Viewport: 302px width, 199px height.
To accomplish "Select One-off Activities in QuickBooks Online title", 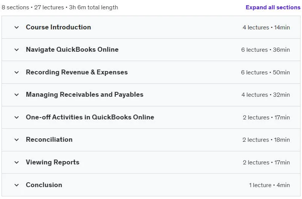I will [90, 117].
